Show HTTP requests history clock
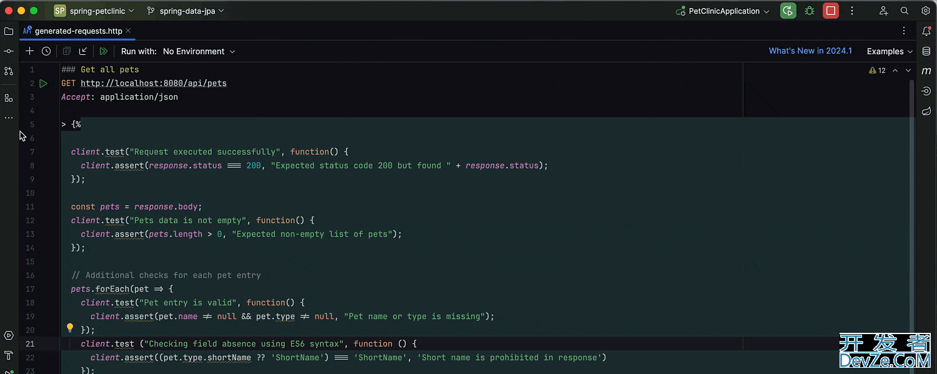The width and height of the screenshot is (937, 374). point(46,51)
